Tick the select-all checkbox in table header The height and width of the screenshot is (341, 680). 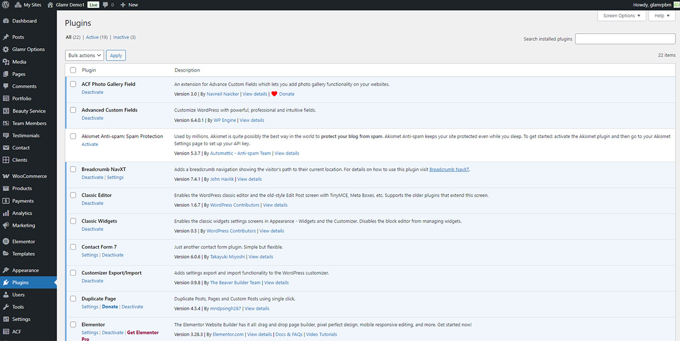point(73,70)
